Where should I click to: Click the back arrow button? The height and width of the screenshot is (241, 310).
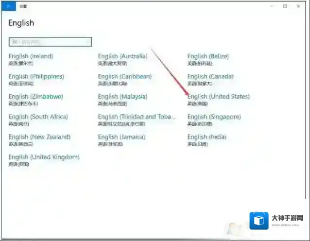point(8,6)
